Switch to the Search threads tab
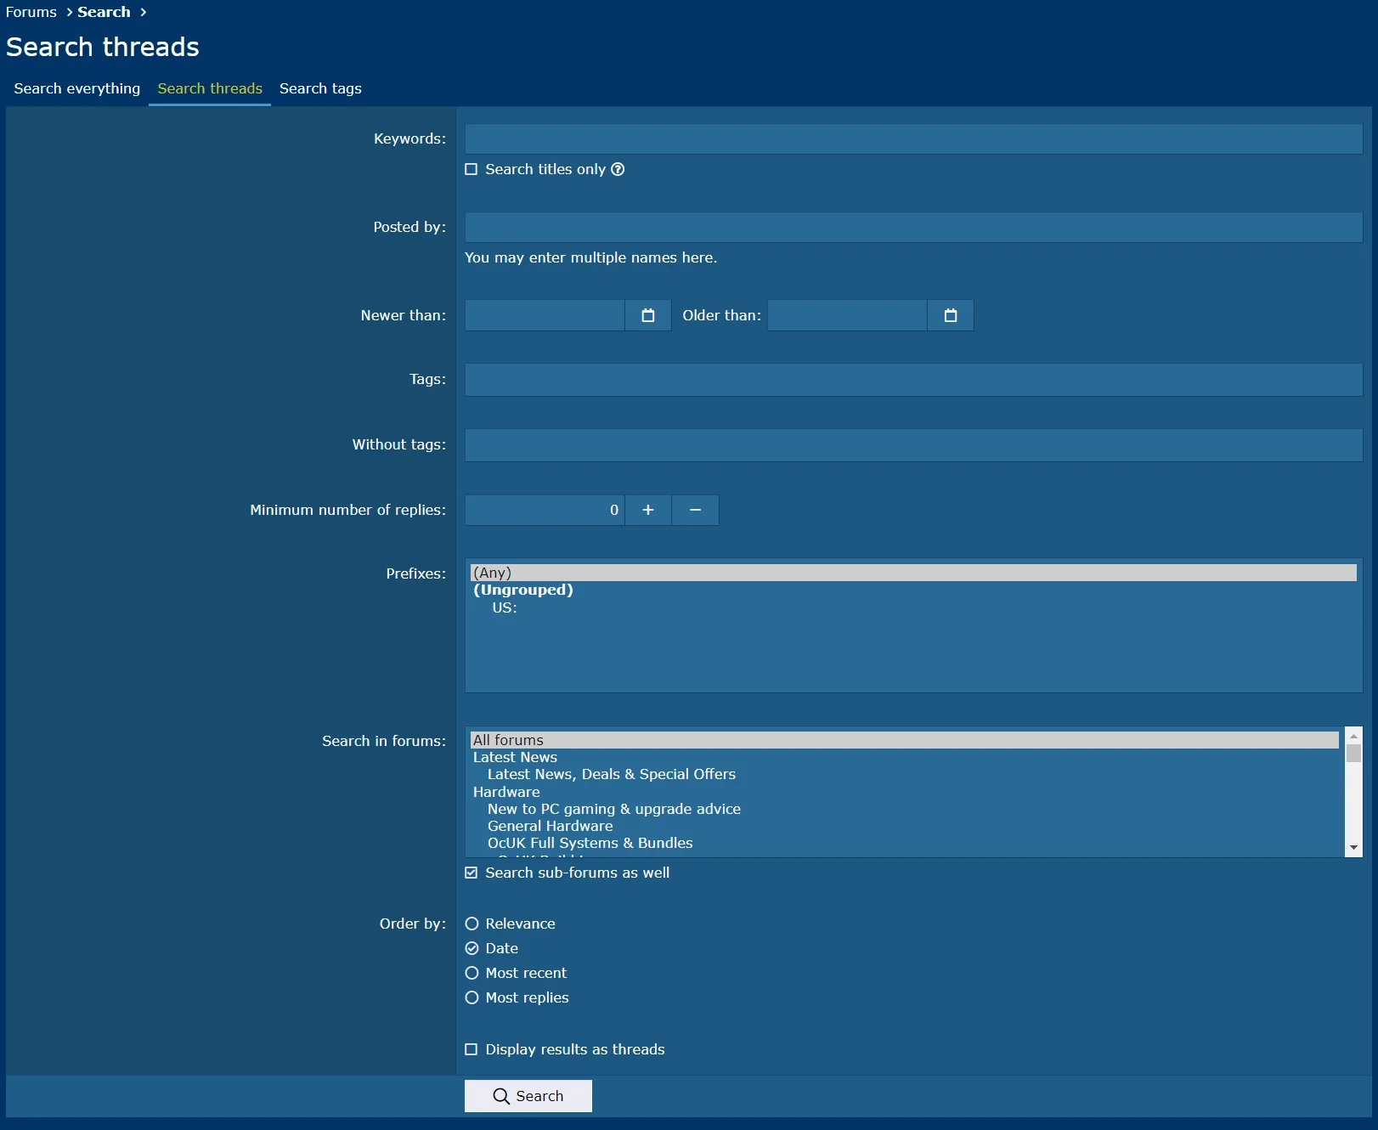Viewport: 1378px width, 1130px height. point(210,88)
